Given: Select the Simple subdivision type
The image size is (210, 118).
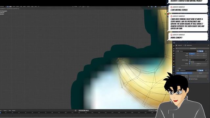Looking at the screenshot, I should pos(200,73).
